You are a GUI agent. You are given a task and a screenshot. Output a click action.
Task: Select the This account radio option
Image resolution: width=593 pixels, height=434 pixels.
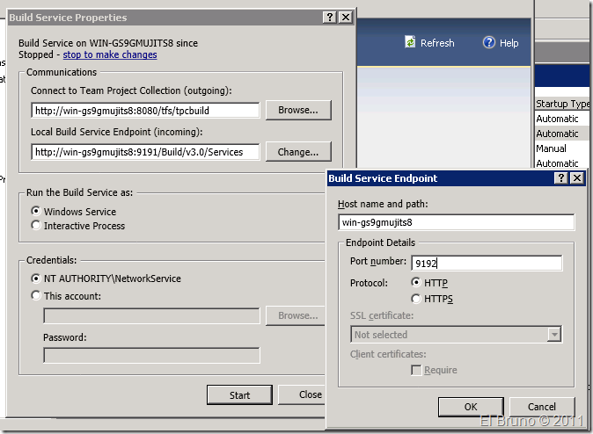click(36, 296)
